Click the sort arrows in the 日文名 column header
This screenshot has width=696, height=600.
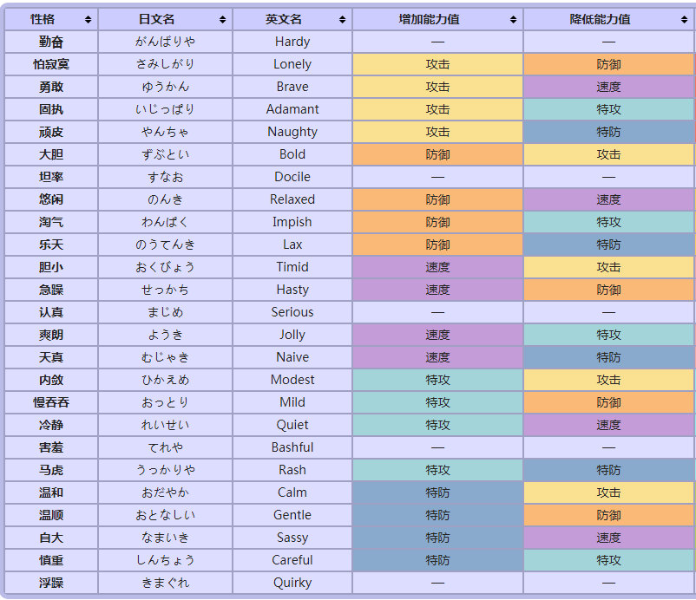click(x=223, y=19)
